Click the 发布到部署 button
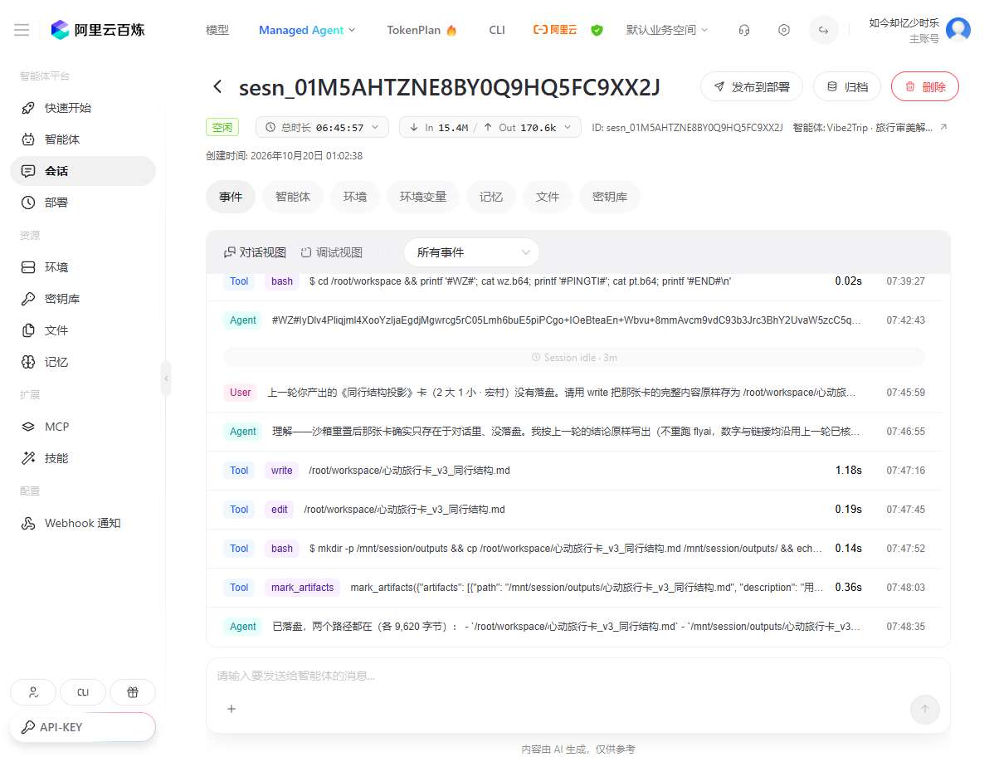Image resolution: width=999 pixels, height=757 pixels. point(751,86)
